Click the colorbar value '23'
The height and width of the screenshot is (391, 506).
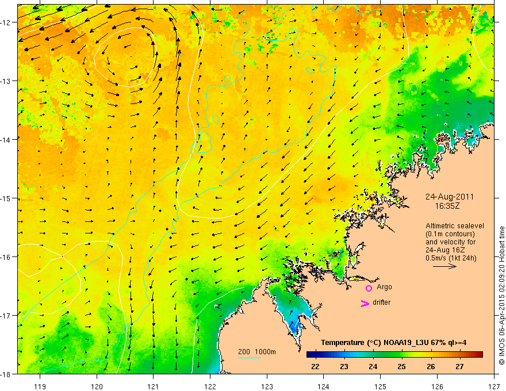(344, 367)
